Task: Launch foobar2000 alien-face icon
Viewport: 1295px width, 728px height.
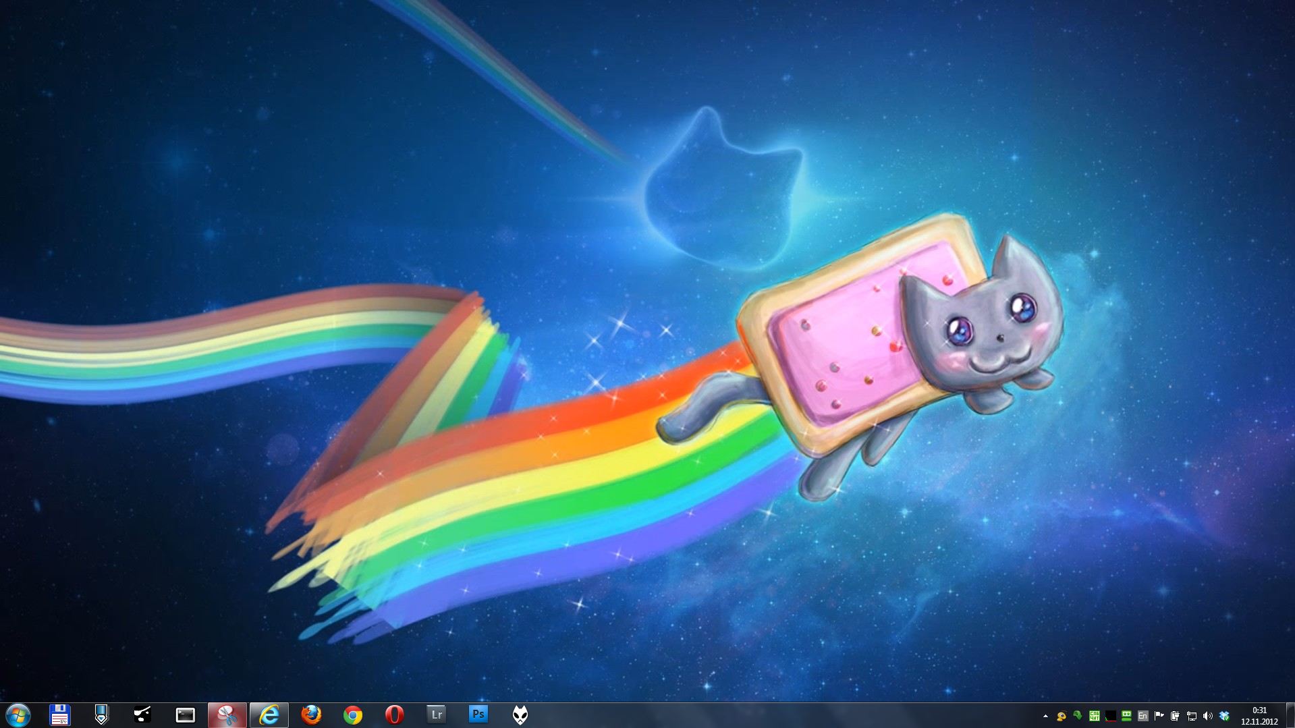Action: tap(520, 715)
